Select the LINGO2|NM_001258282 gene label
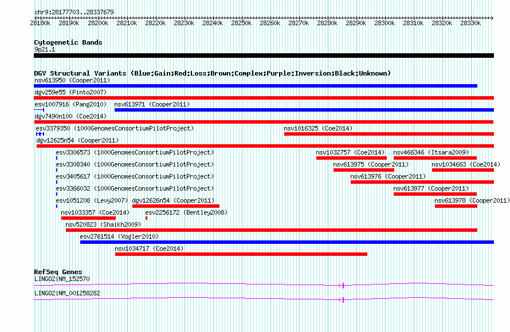 [x=67, y=293]
